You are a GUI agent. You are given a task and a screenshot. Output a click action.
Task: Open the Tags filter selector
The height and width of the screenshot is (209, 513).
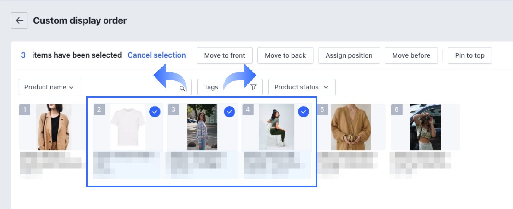click(x=211, y=87)
